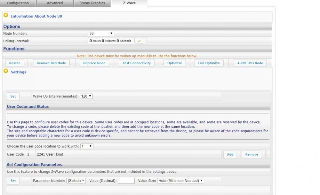This screenshot has height=195, width=320.
Task: Click the Replace Node button
Action: 94,63
